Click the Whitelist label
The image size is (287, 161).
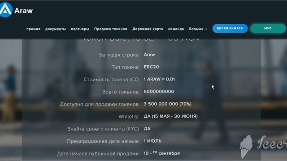point(129,116)
